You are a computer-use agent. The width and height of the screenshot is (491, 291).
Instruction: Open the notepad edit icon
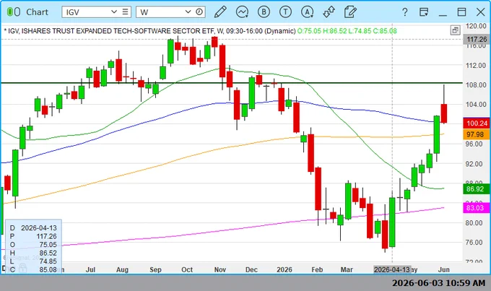point(350,12)
